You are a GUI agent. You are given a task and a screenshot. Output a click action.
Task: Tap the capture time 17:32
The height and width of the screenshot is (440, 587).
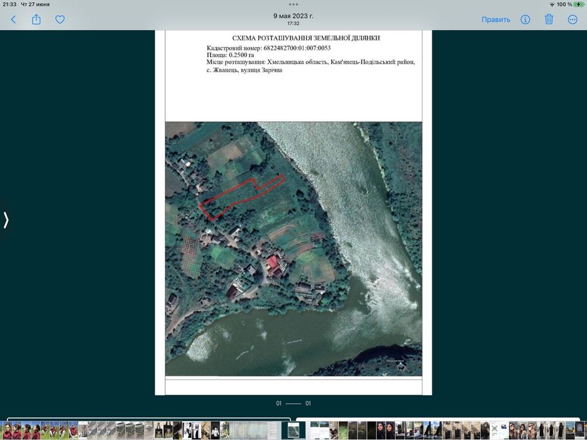(293, 23)
